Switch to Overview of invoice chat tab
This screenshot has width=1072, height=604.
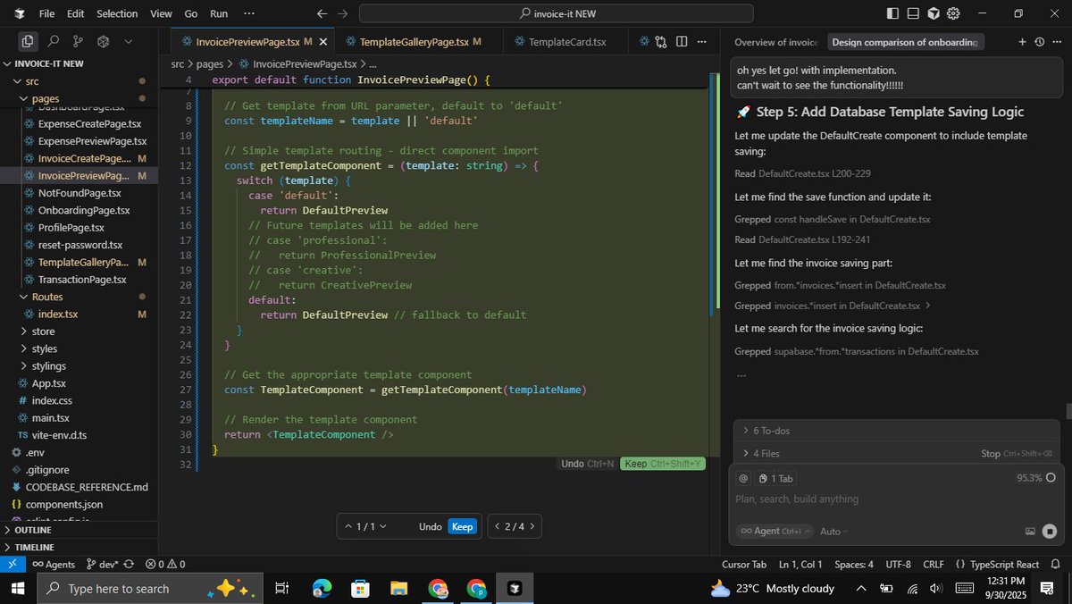pyautogui.click(x=776, y=42)
